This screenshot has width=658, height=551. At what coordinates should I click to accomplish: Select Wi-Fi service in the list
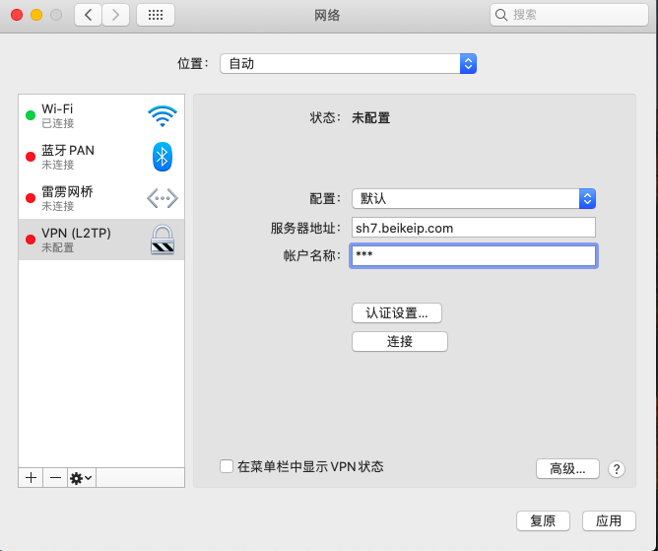[89, 115]
